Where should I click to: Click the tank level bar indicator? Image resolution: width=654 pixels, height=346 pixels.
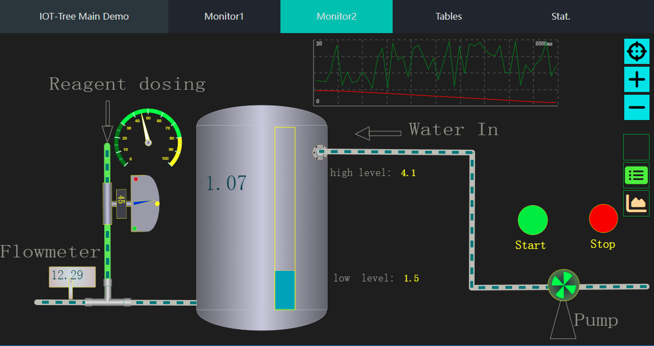[284, 218]
